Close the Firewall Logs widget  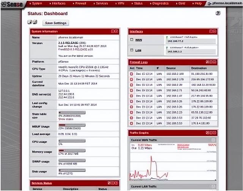(x=215, y=62)
